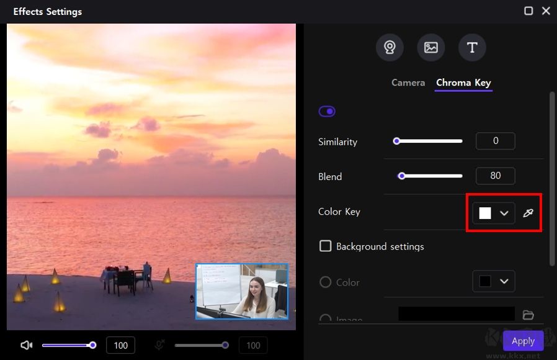Mute the speaker volume icon
The height and width of the screenshot is (360, 557).
(x=25, y=344)
